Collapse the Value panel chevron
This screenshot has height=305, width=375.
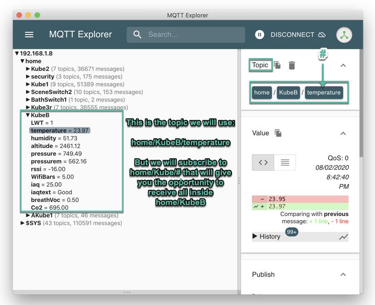click(343, 133)
